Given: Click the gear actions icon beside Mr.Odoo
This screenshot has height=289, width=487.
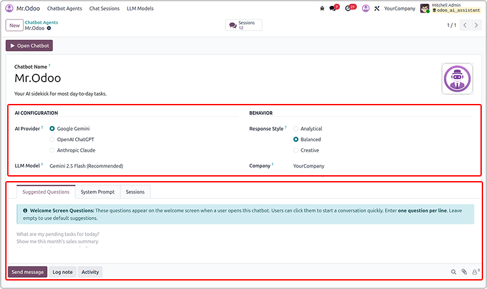Looking at the screenshot, I should pos(49,29).
